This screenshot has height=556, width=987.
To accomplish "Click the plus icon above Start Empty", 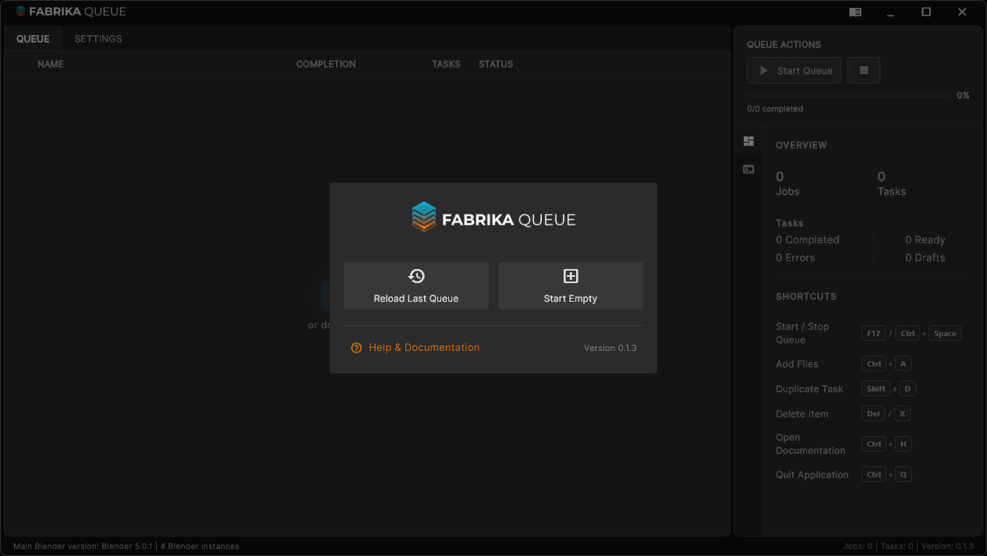I will coord(570,275).
